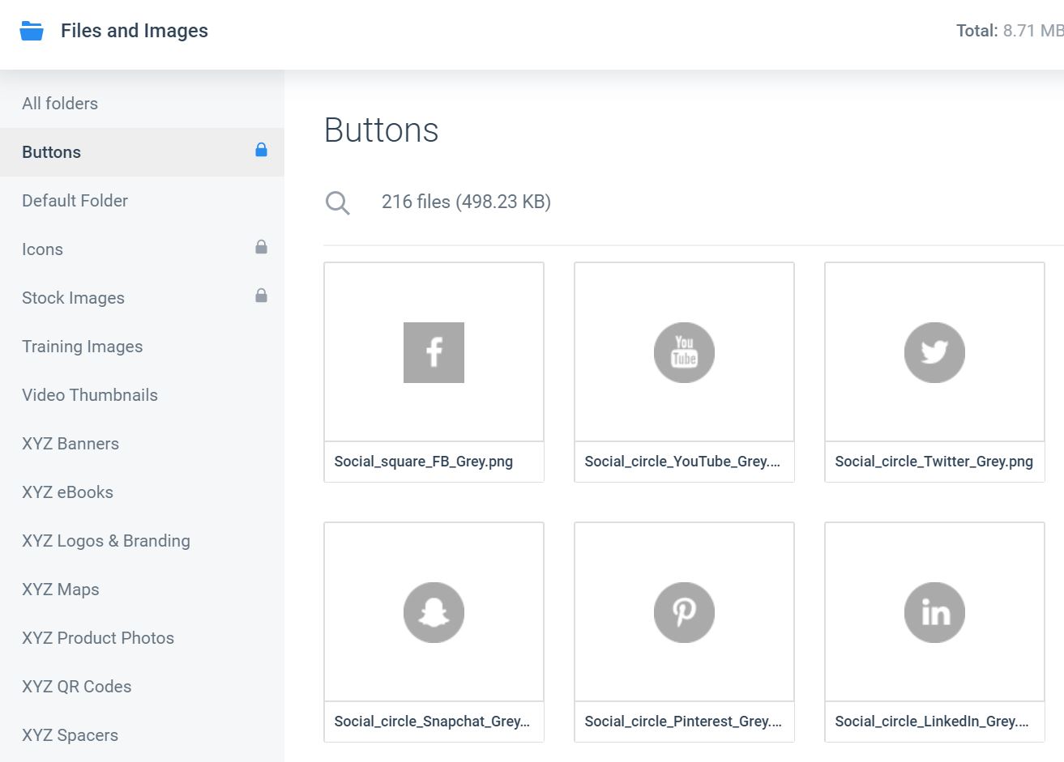Click the Buttons page heading
The image size is (1064, 762).
381,130
